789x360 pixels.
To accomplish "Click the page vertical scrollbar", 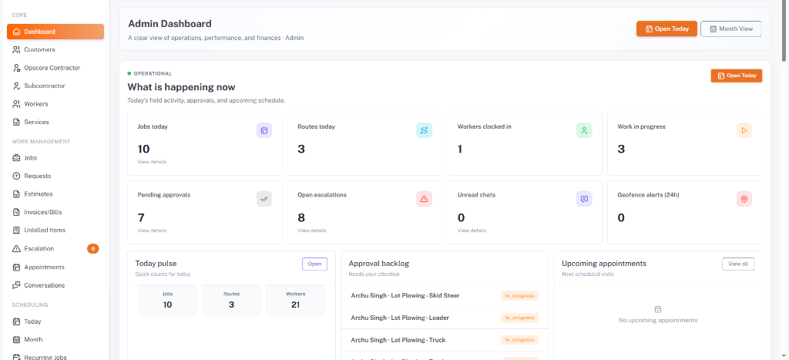I will (784, 30).
